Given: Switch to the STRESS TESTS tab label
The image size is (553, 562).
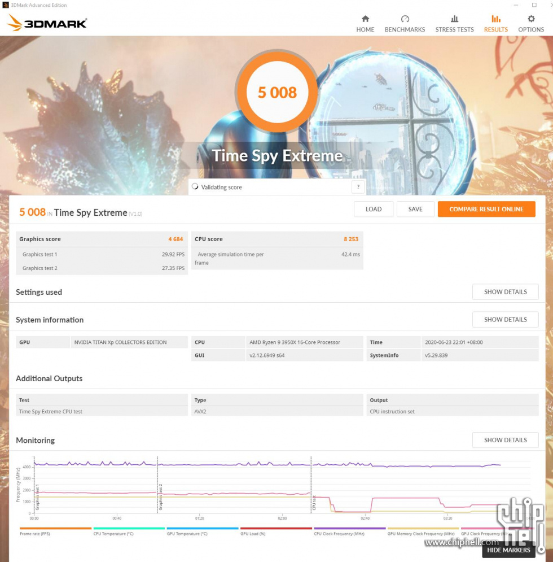Looking at the screenshot, I should click(x=454, y=30).
